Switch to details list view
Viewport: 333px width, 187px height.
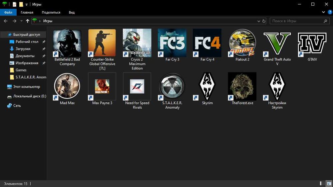pos(322,183)
